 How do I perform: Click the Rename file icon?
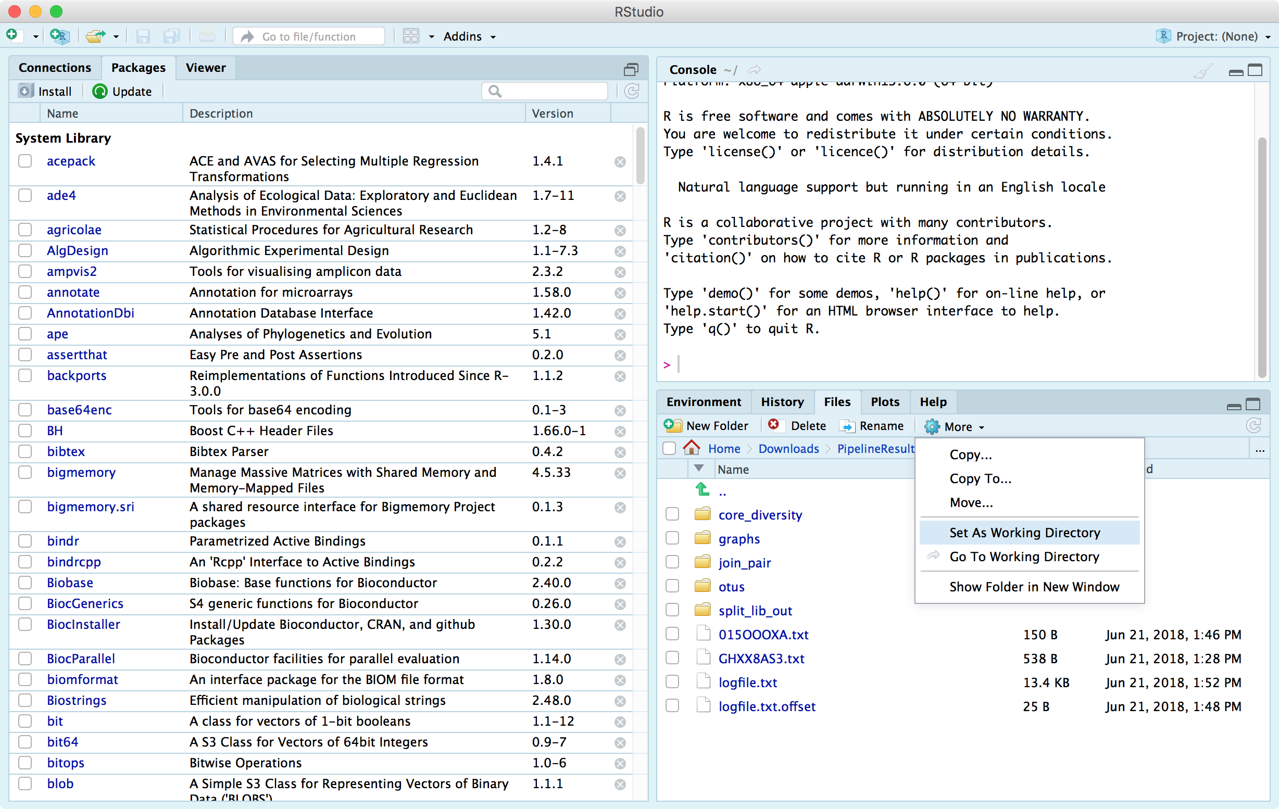point(847,426)
